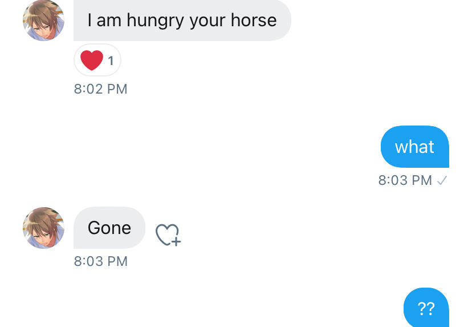Click the plus sign on the heart outline
The image size is (472, 327).
coord(176,242)
